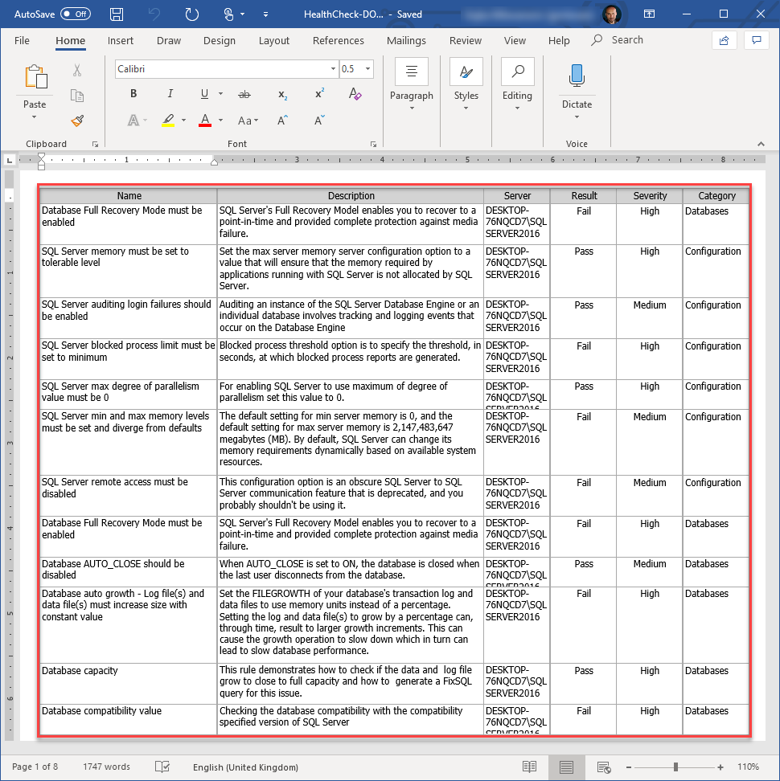Click the Save icon in title bar

[x=117, y=14]
